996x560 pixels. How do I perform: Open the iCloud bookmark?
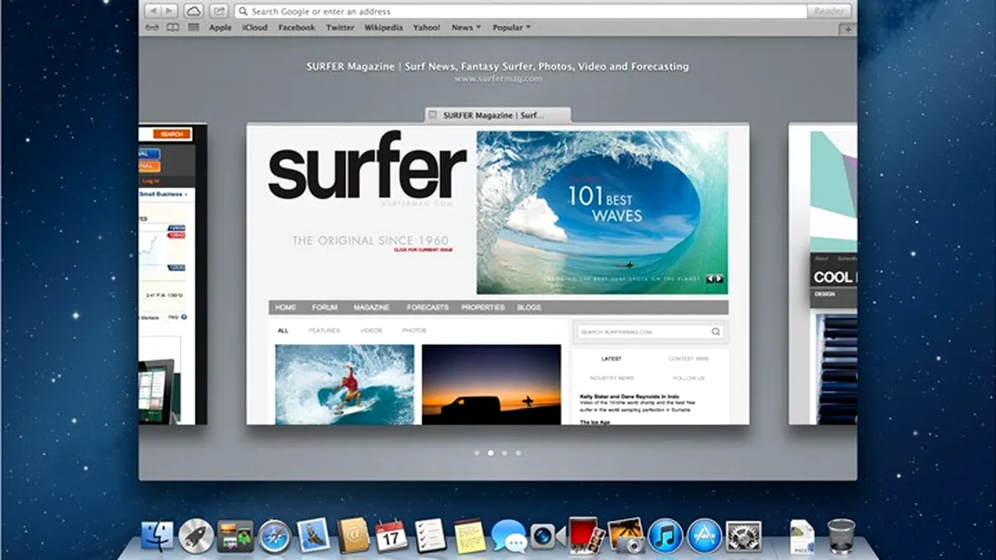click(x=254, y=27)
